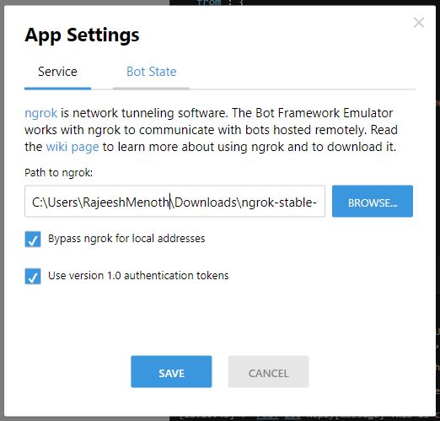Image resolution: width=440 pixels, height=421 pixels.
Task: Cancel the settings changes
Action: [268, 371]
